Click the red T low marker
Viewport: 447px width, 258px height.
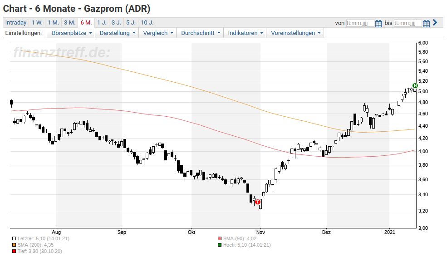point(258,202)
